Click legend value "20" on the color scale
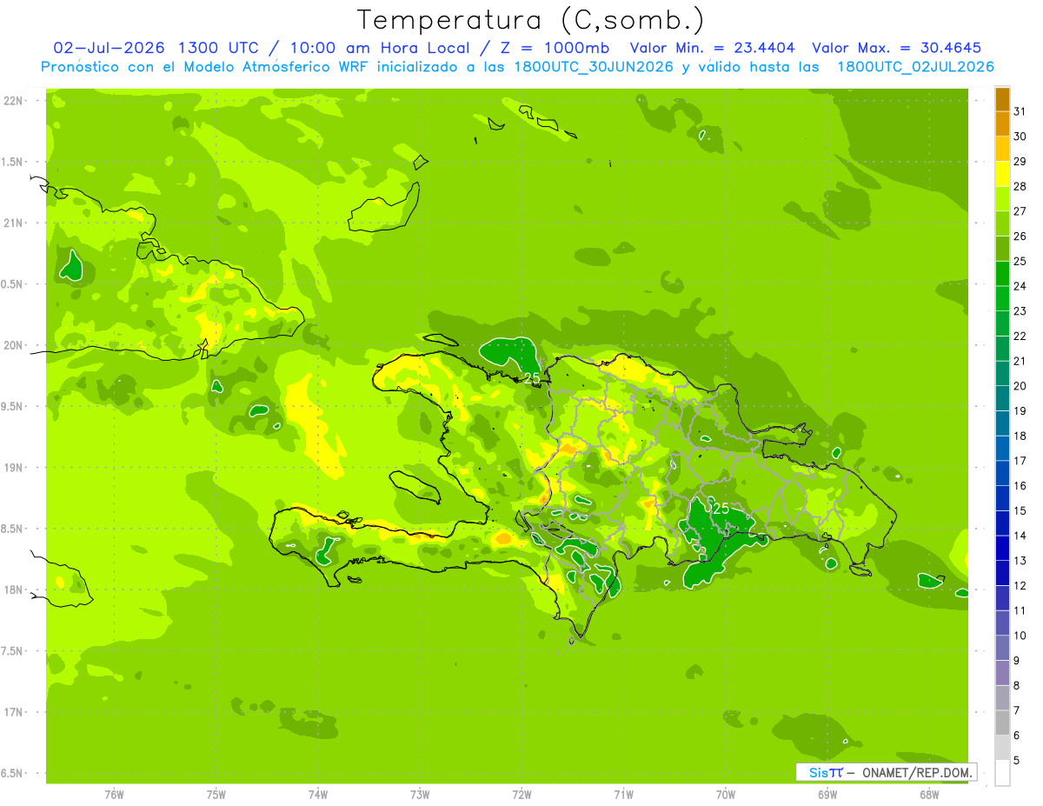Image resolution: width=1043 pixels, height=806 pixels. click(x=1020, y=386)
